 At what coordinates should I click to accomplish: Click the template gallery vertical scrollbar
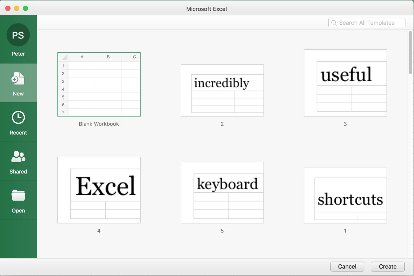click(410, 53)
